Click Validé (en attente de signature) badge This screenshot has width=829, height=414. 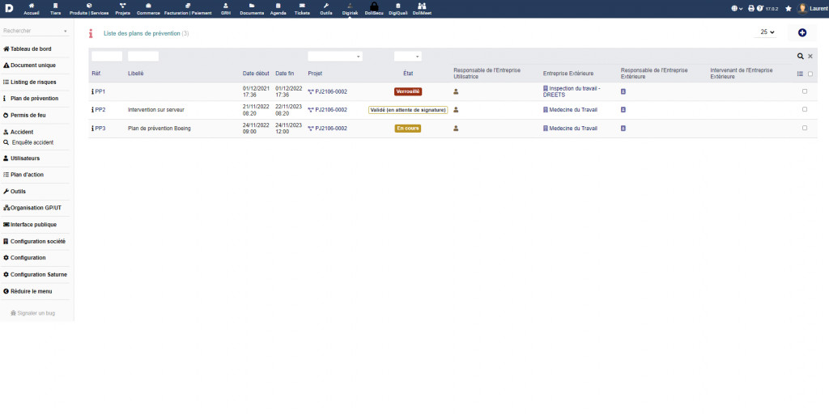[408, 110]
